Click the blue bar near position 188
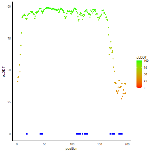Screen dimensions: 152x152 pyautogui.click(x=120, y=134)
